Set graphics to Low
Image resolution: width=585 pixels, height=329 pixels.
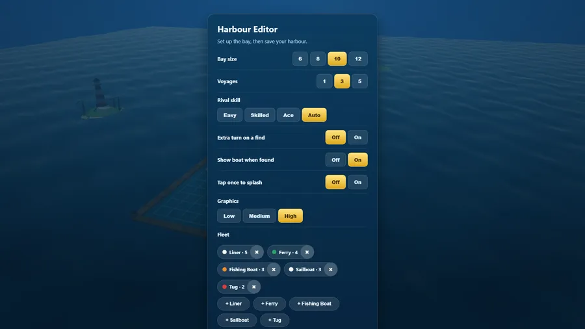point(229,216)
